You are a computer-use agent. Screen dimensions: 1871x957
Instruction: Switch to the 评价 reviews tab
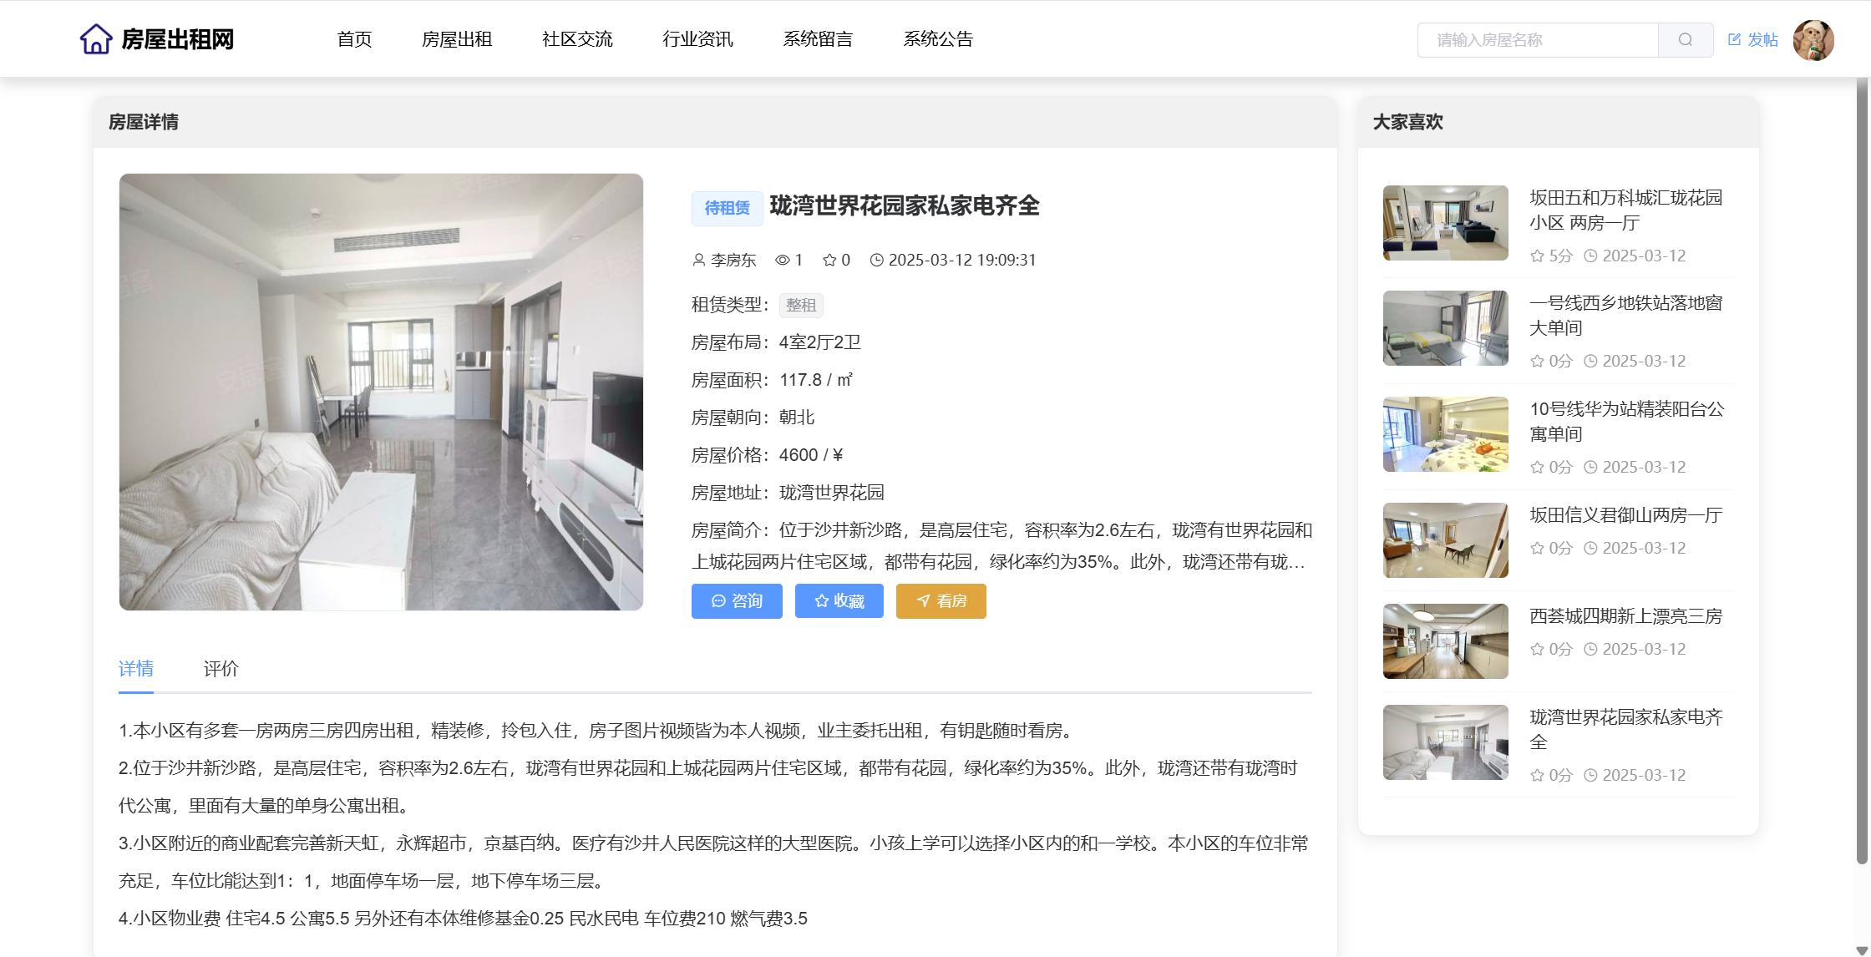221,669
